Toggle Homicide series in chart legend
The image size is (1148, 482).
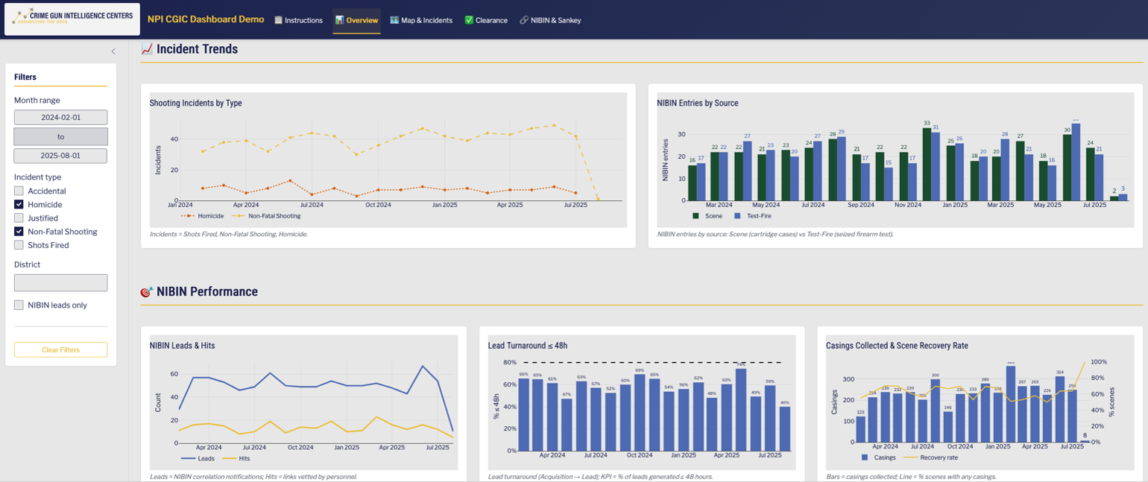tap(202, 216)
